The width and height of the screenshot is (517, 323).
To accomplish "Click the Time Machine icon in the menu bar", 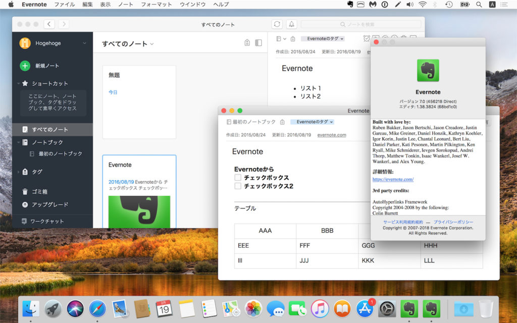I will pos(449,4).
